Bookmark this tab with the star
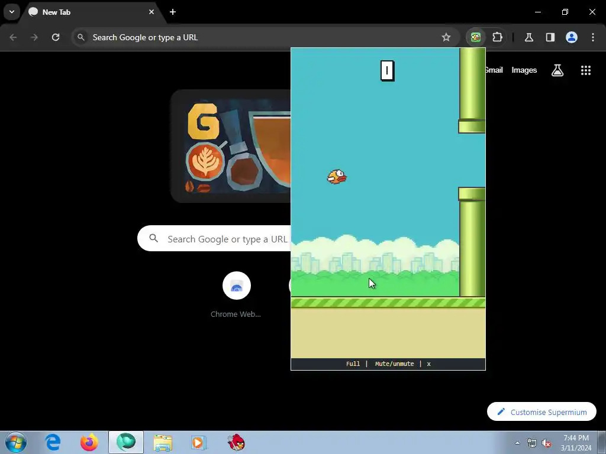 pyautogui.click(x=446, y=37)
